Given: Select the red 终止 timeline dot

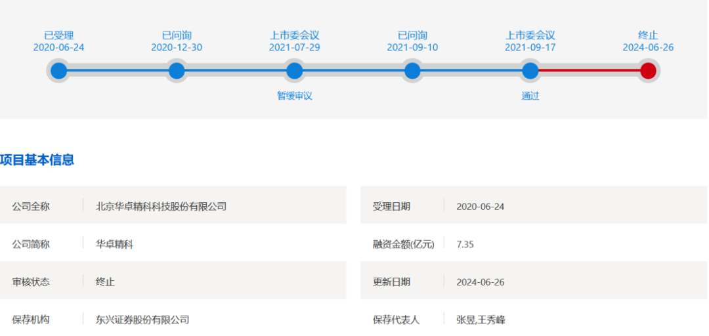Looking at the screenshot, I should 648,71.
